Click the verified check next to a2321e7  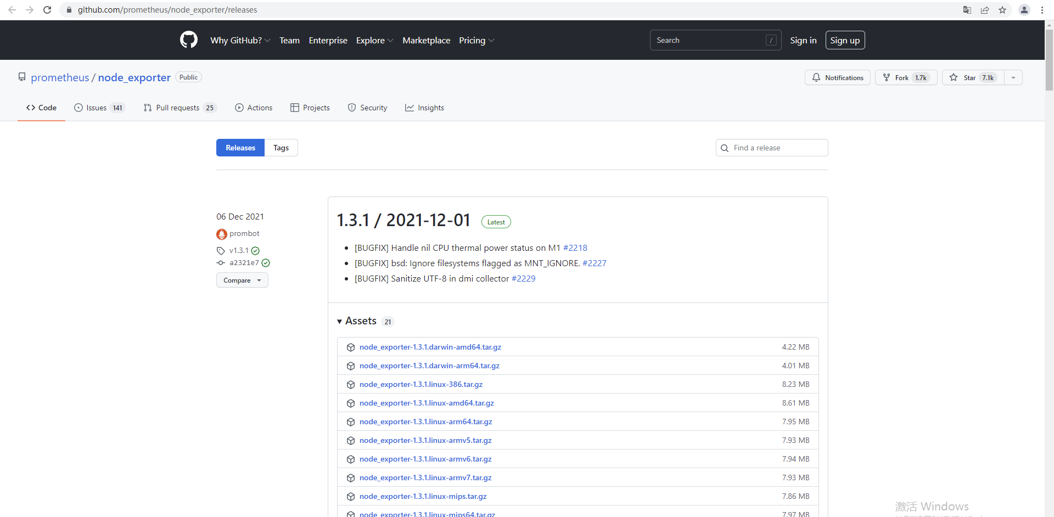(x=266, y=263)
